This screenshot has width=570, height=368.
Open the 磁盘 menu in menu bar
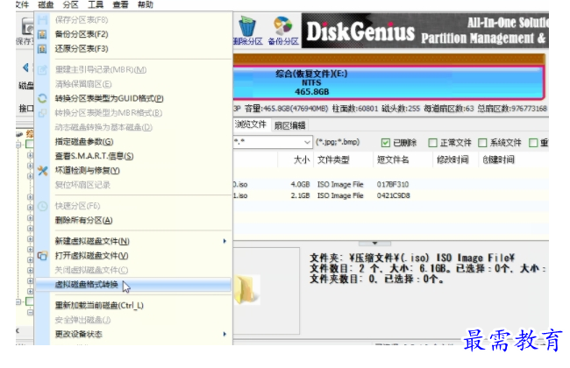[x=46, y=4]
